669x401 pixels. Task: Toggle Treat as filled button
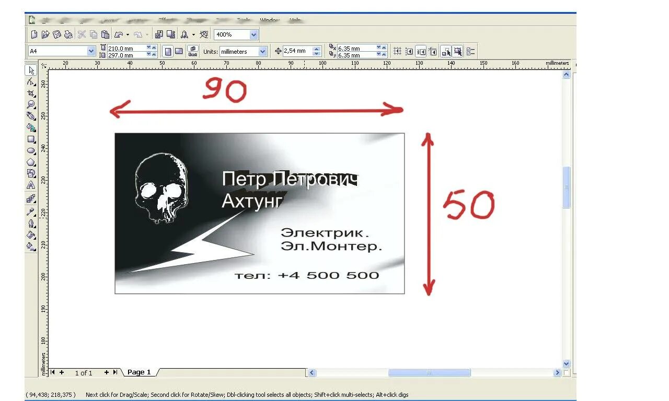[458, 51]
